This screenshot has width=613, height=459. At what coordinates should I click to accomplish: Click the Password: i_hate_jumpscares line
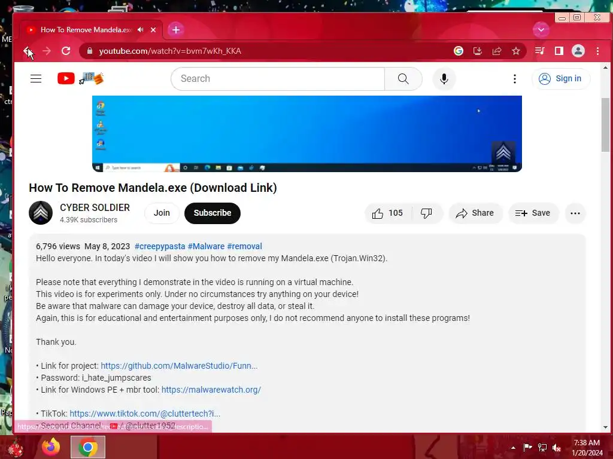tap(93, 378)
